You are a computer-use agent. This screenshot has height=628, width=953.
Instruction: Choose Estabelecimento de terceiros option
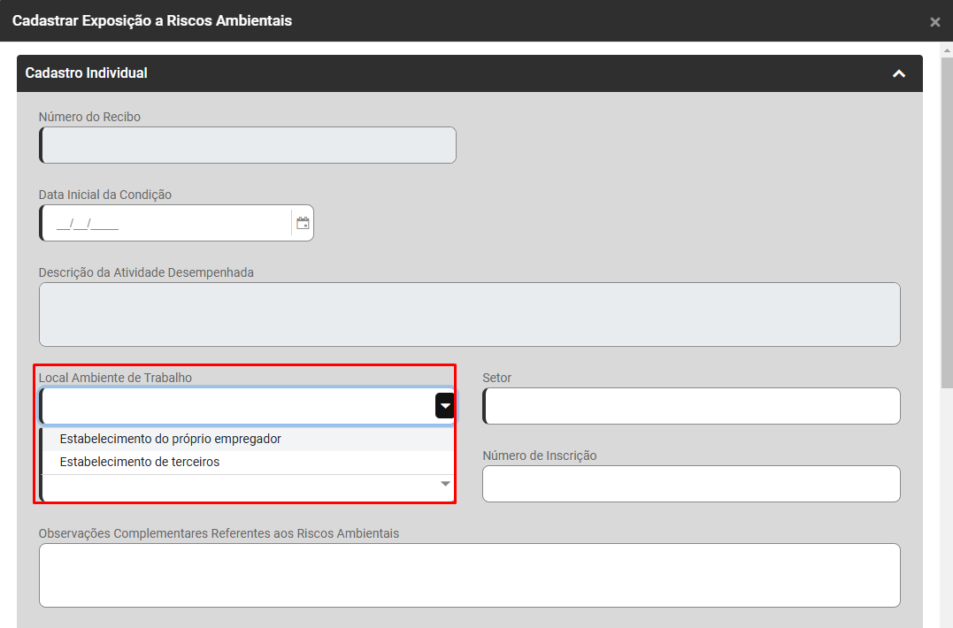click(x=139, y=462)
